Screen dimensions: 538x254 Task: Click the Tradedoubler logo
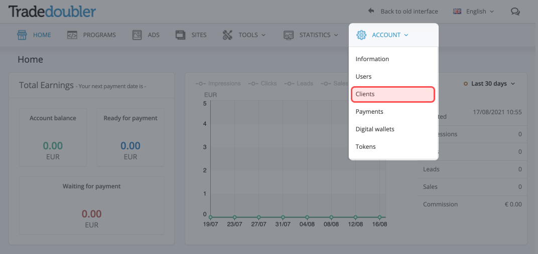point(52,12)
